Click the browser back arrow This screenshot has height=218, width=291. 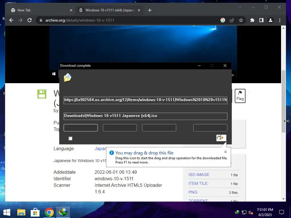pos(11,20)
